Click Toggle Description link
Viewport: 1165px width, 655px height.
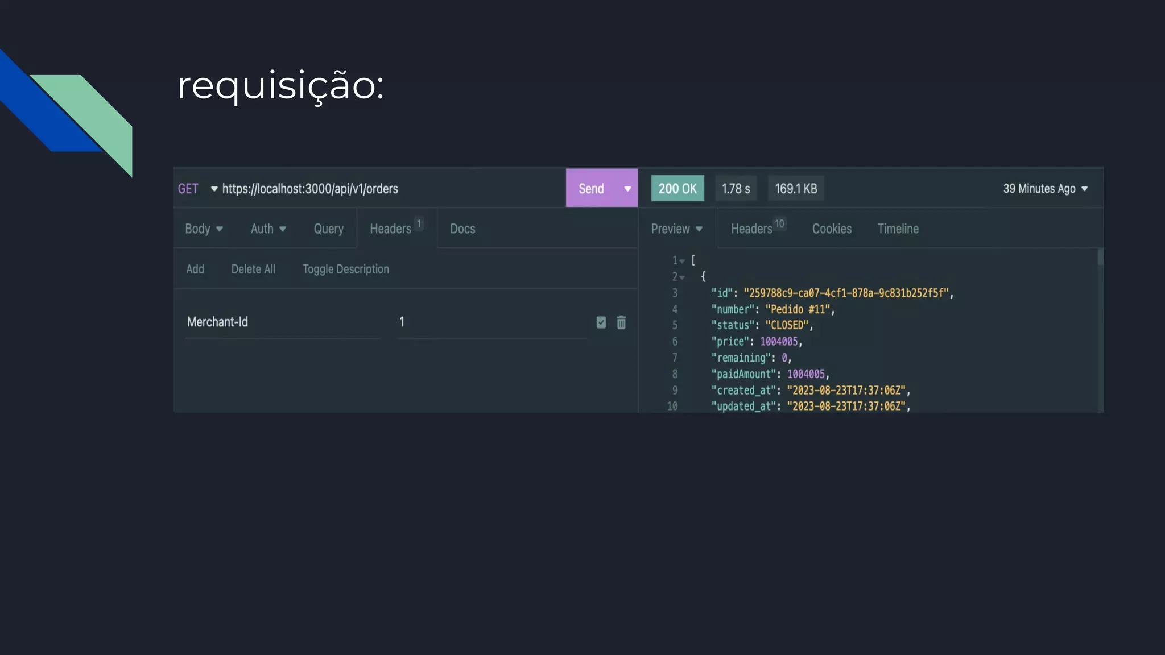pyautogui.click(x=345, y=269)
